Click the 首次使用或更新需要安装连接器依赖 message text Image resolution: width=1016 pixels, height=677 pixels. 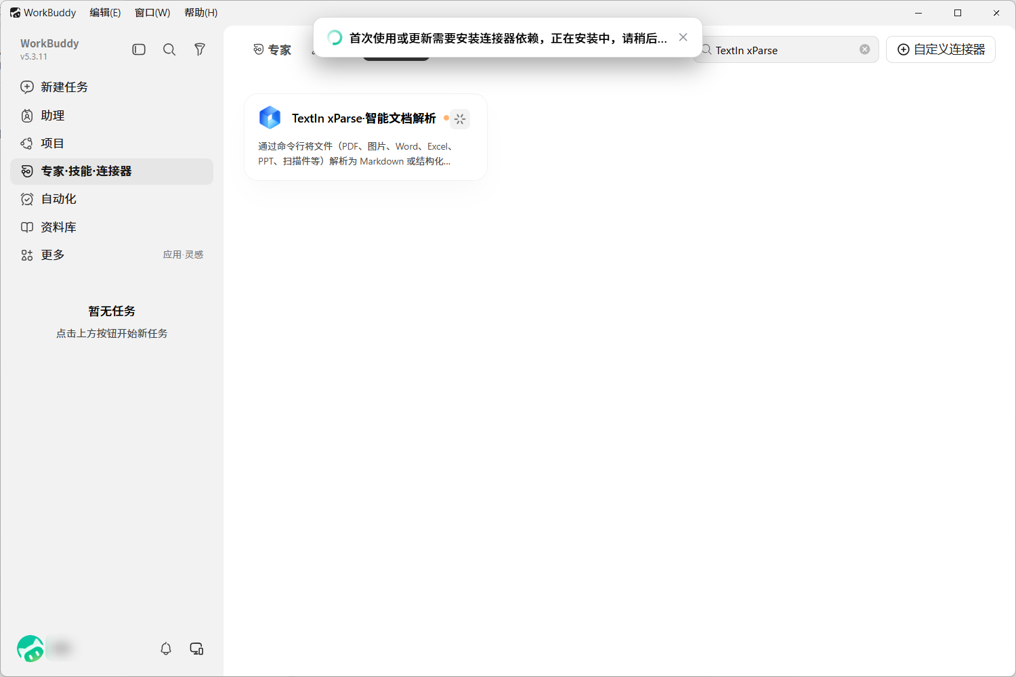click(508, 39)
